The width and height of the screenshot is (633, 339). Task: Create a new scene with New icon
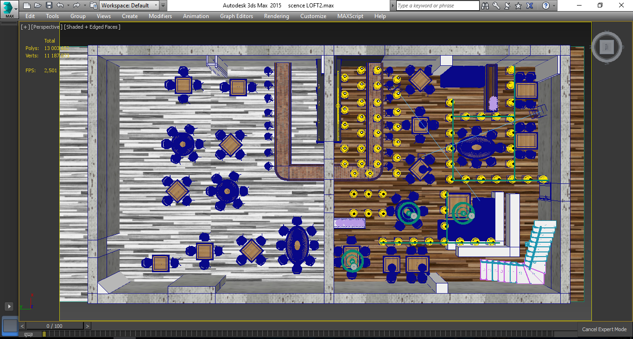click(x=26, y=6)
